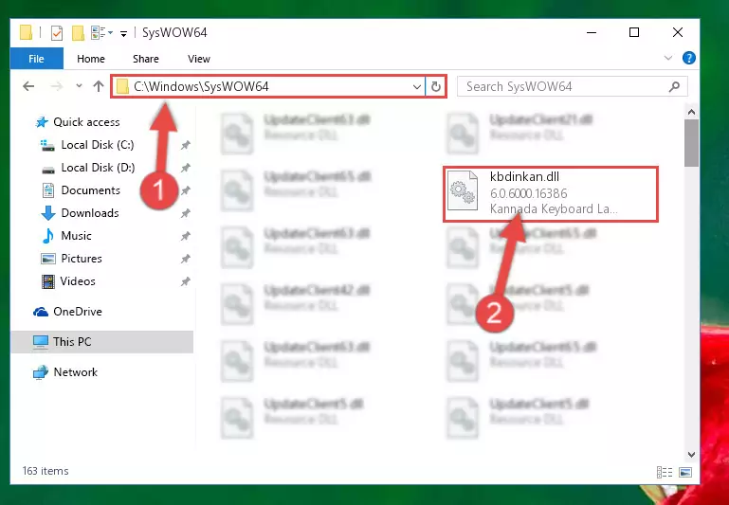This screenshot has width=729, height=505.
Task: Go up one folder level
Action: pos(98,86)
